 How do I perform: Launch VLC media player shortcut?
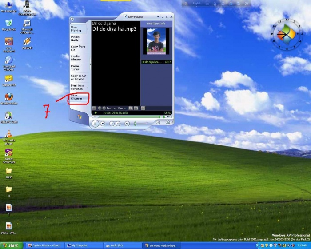coord(9,137)
